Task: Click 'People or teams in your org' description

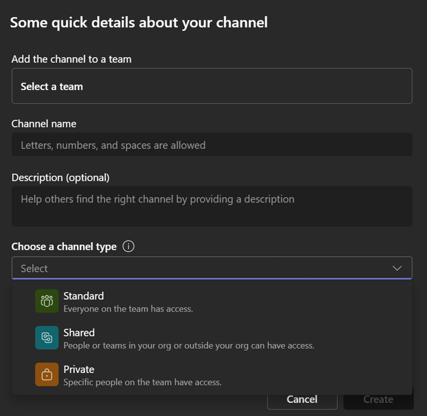Action: click(189, 346)
